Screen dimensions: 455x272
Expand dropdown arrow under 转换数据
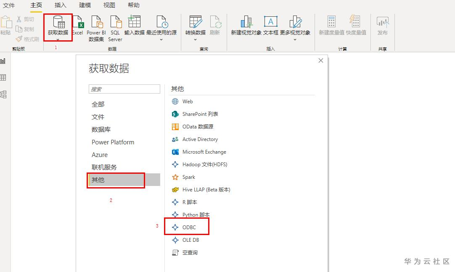(x=195, y=40)
